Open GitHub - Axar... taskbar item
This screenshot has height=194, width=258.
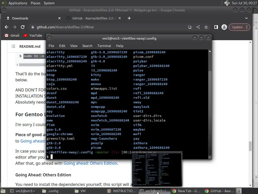(x=220, y=191)
